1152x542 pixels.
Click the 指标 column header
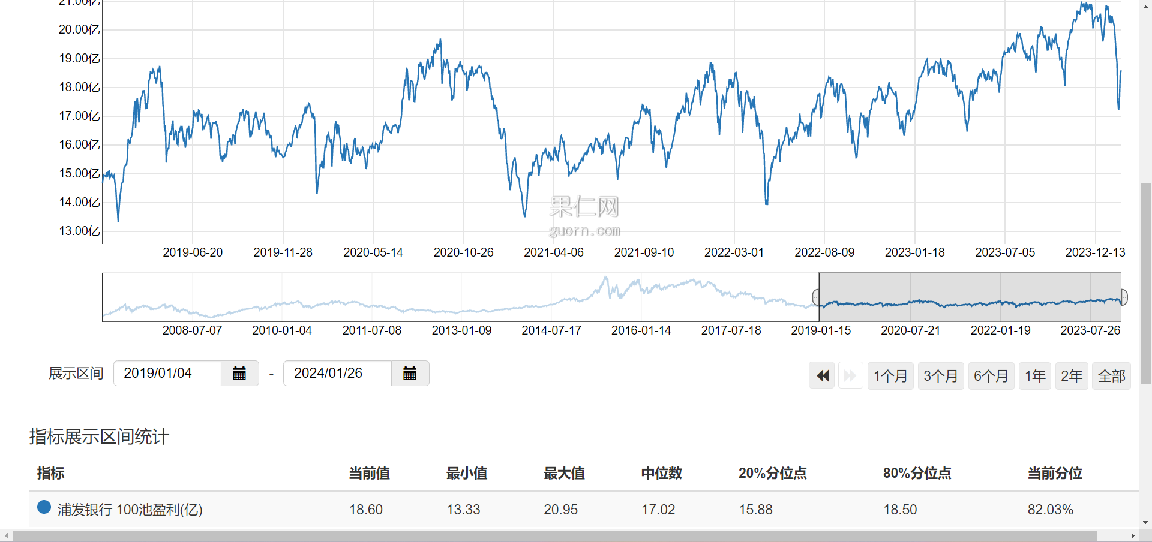click(51, 474)
